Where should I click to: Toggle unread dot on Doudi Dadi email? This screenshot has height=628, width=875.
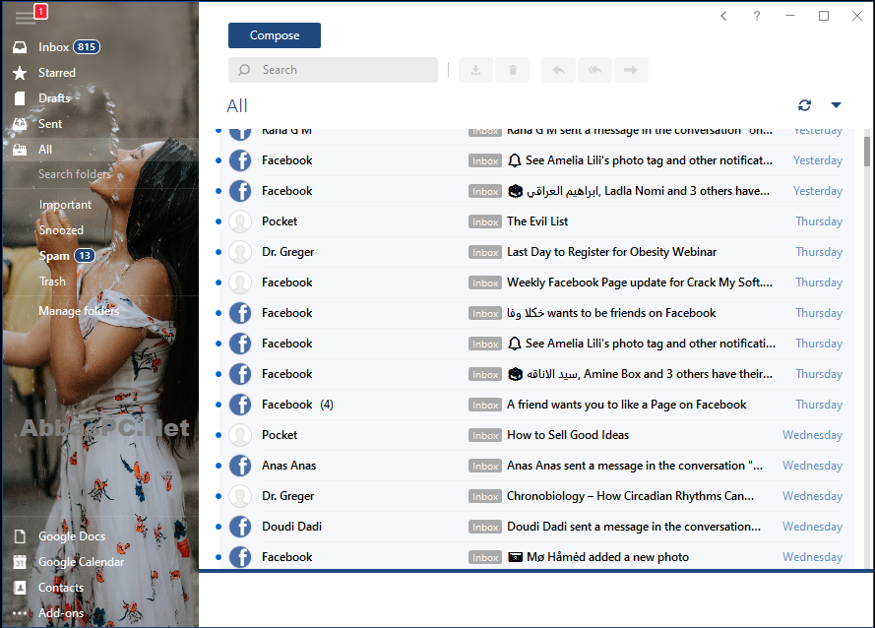(x=219, y=527)
